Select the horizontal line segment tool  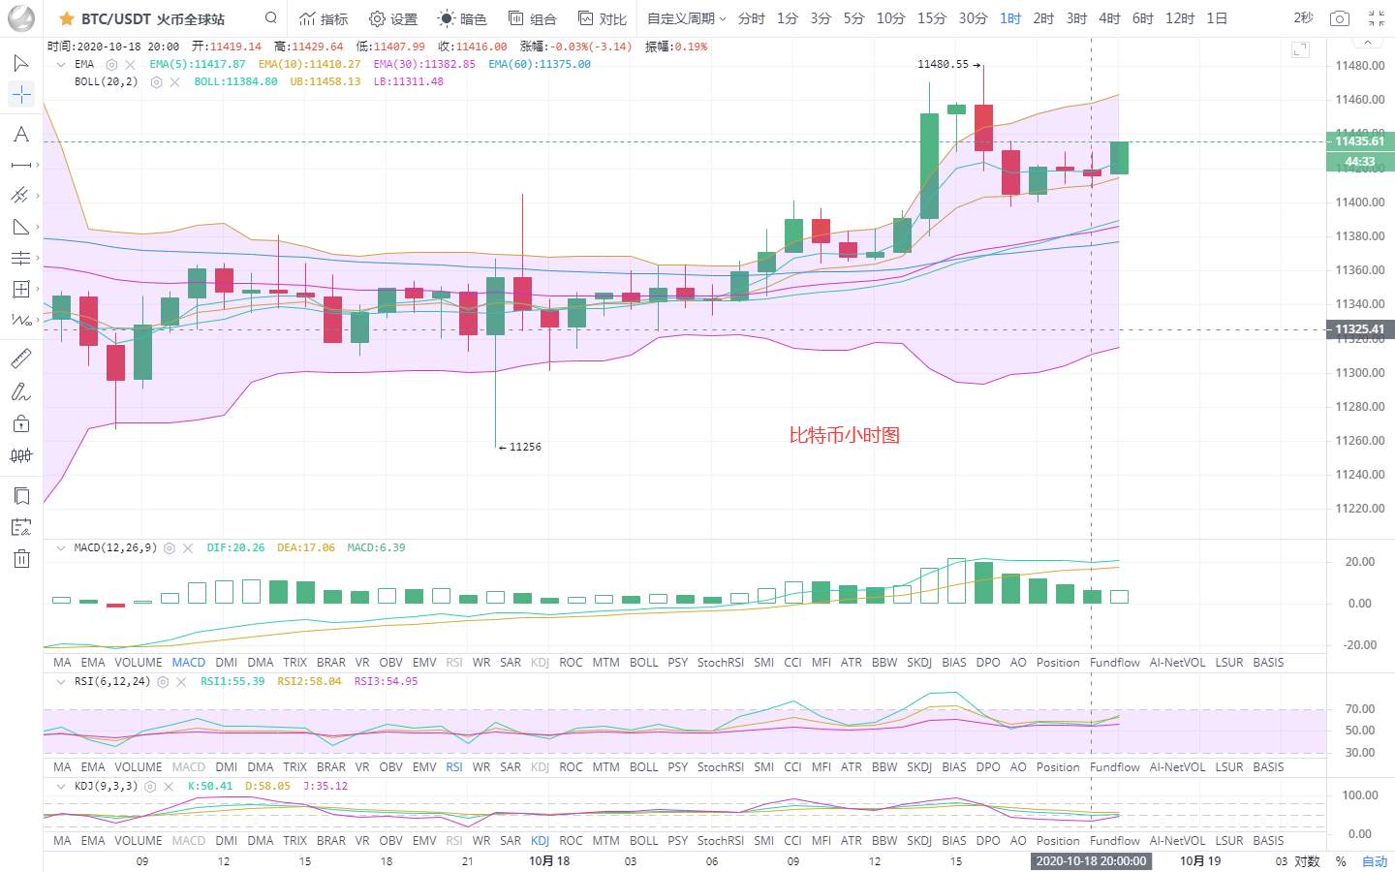point(21,165)
